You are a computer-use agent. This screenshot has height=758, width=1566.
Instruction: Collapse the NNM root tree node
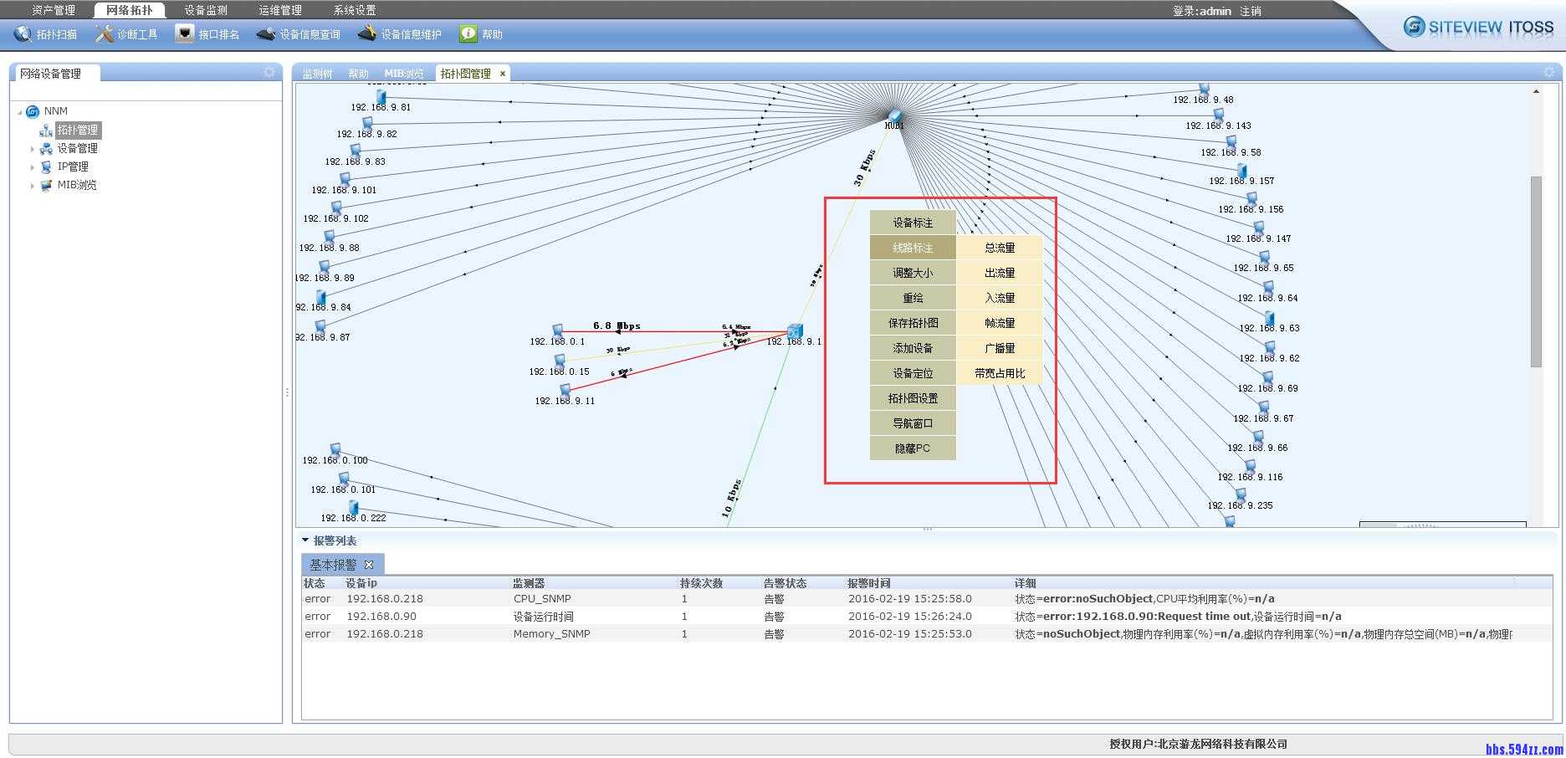pos(20,111)
